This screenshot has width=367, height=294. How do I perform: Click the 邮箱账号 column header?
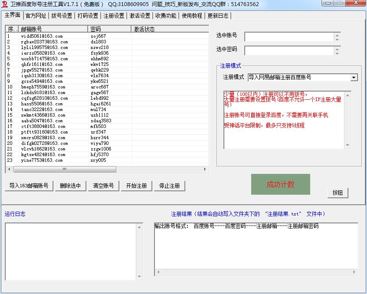click(53, 29)
